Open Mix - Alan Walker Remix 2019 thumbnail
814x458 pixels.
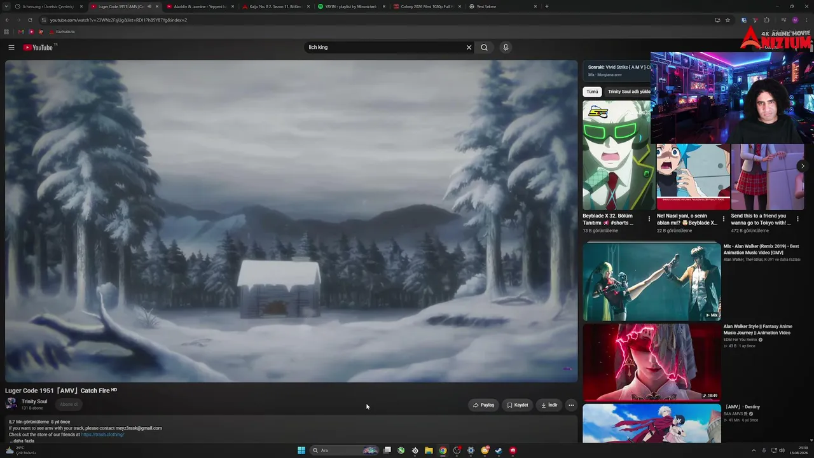[652, 281]
